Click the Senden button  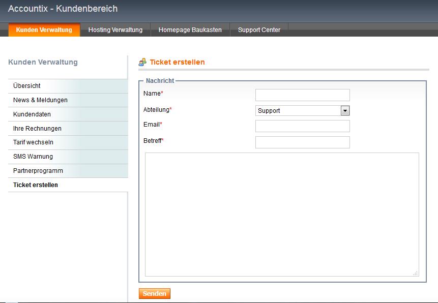(154, 293)
